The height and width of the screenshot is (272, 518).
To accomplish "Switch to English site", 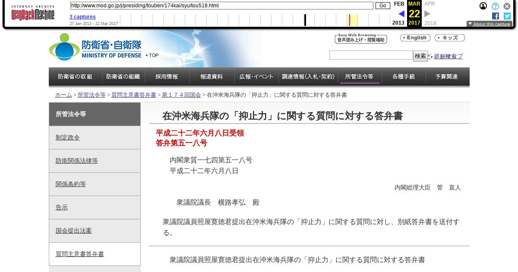I will (x=415, y=38).
